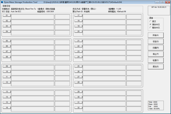Screen dimensions: 171x114
Task: Click the port 24 slot button
Action: [x=78, y=56]
